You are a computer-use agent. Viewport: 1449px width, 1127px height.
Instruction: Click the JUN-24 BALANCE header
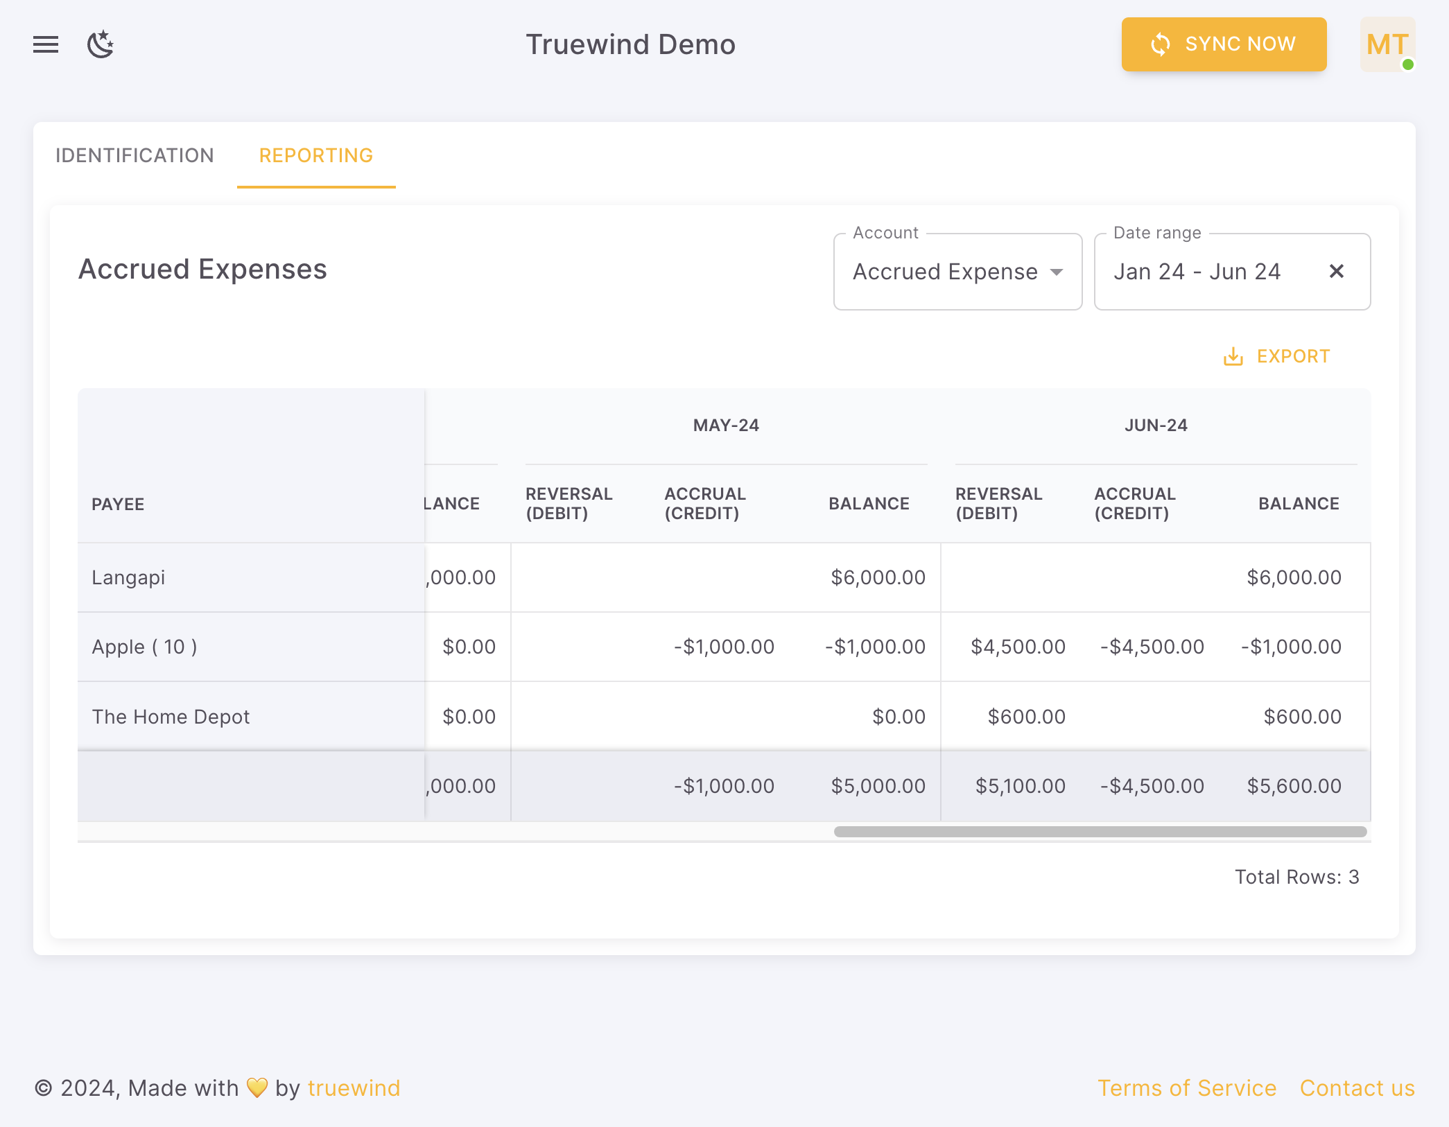[1299, 503]
